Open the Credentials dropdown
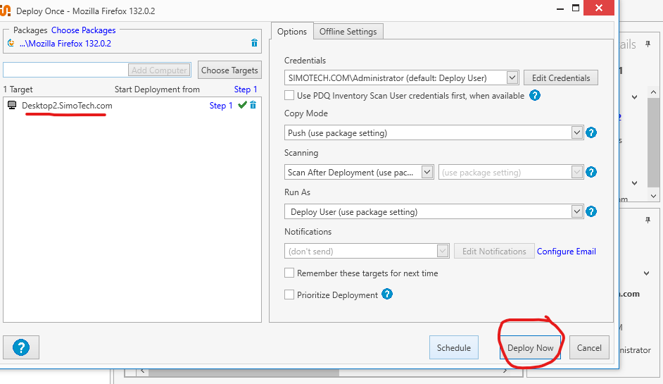 (512, 78)
